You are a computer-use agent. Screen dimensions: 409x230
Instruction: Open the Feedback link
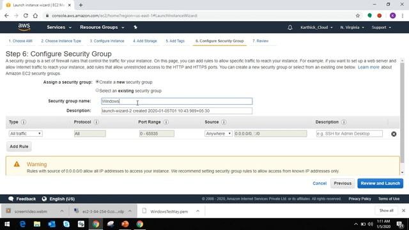(x=22, y=199)
